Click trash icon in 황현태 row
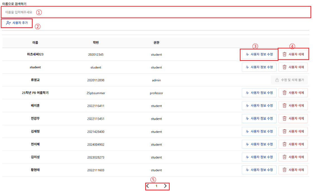 284,170
